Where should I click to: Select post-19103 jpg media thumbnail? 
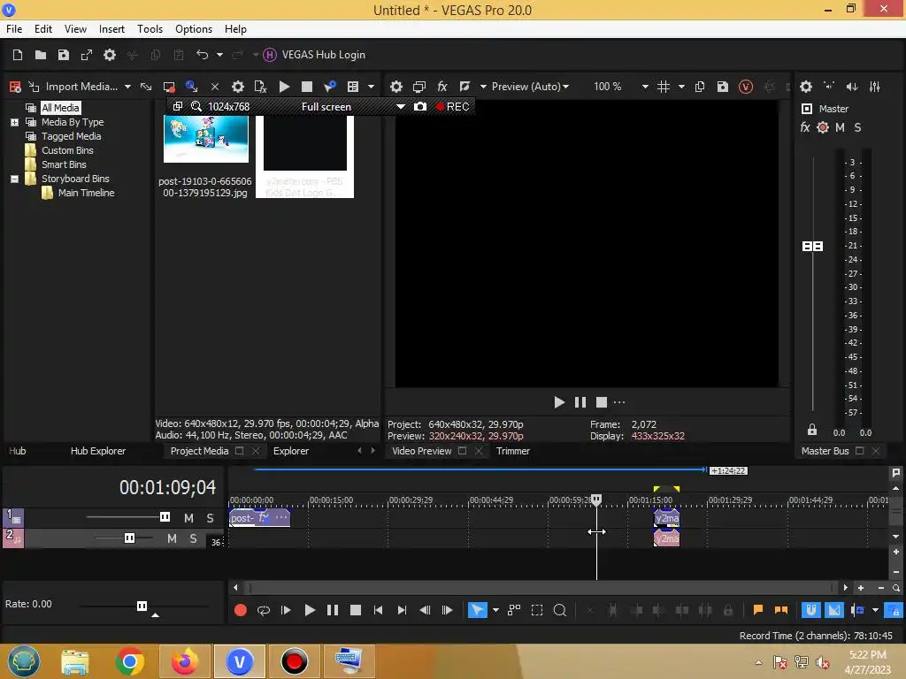[x=206, y=139]
